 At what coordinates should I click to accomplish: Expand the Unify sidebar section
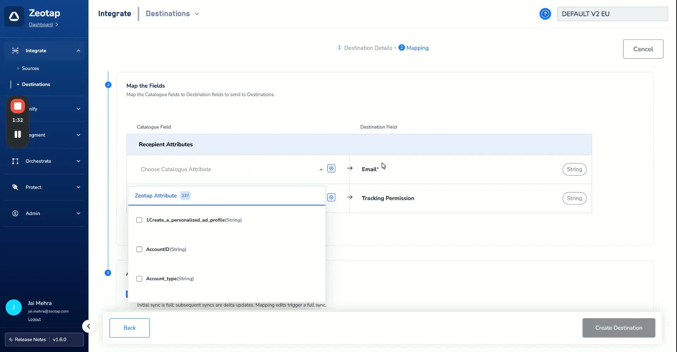[78, 109]
